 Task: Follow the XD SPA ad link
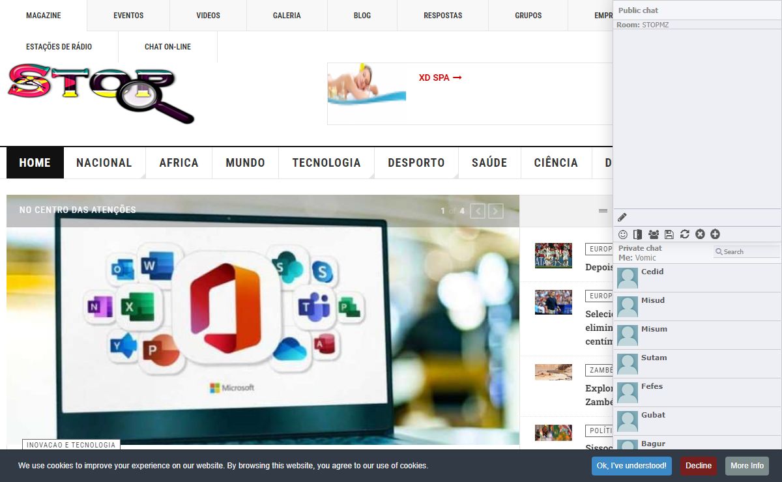tap(440, 78)
